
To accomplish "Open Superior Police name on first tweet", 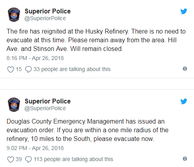I will coord(47,11).
